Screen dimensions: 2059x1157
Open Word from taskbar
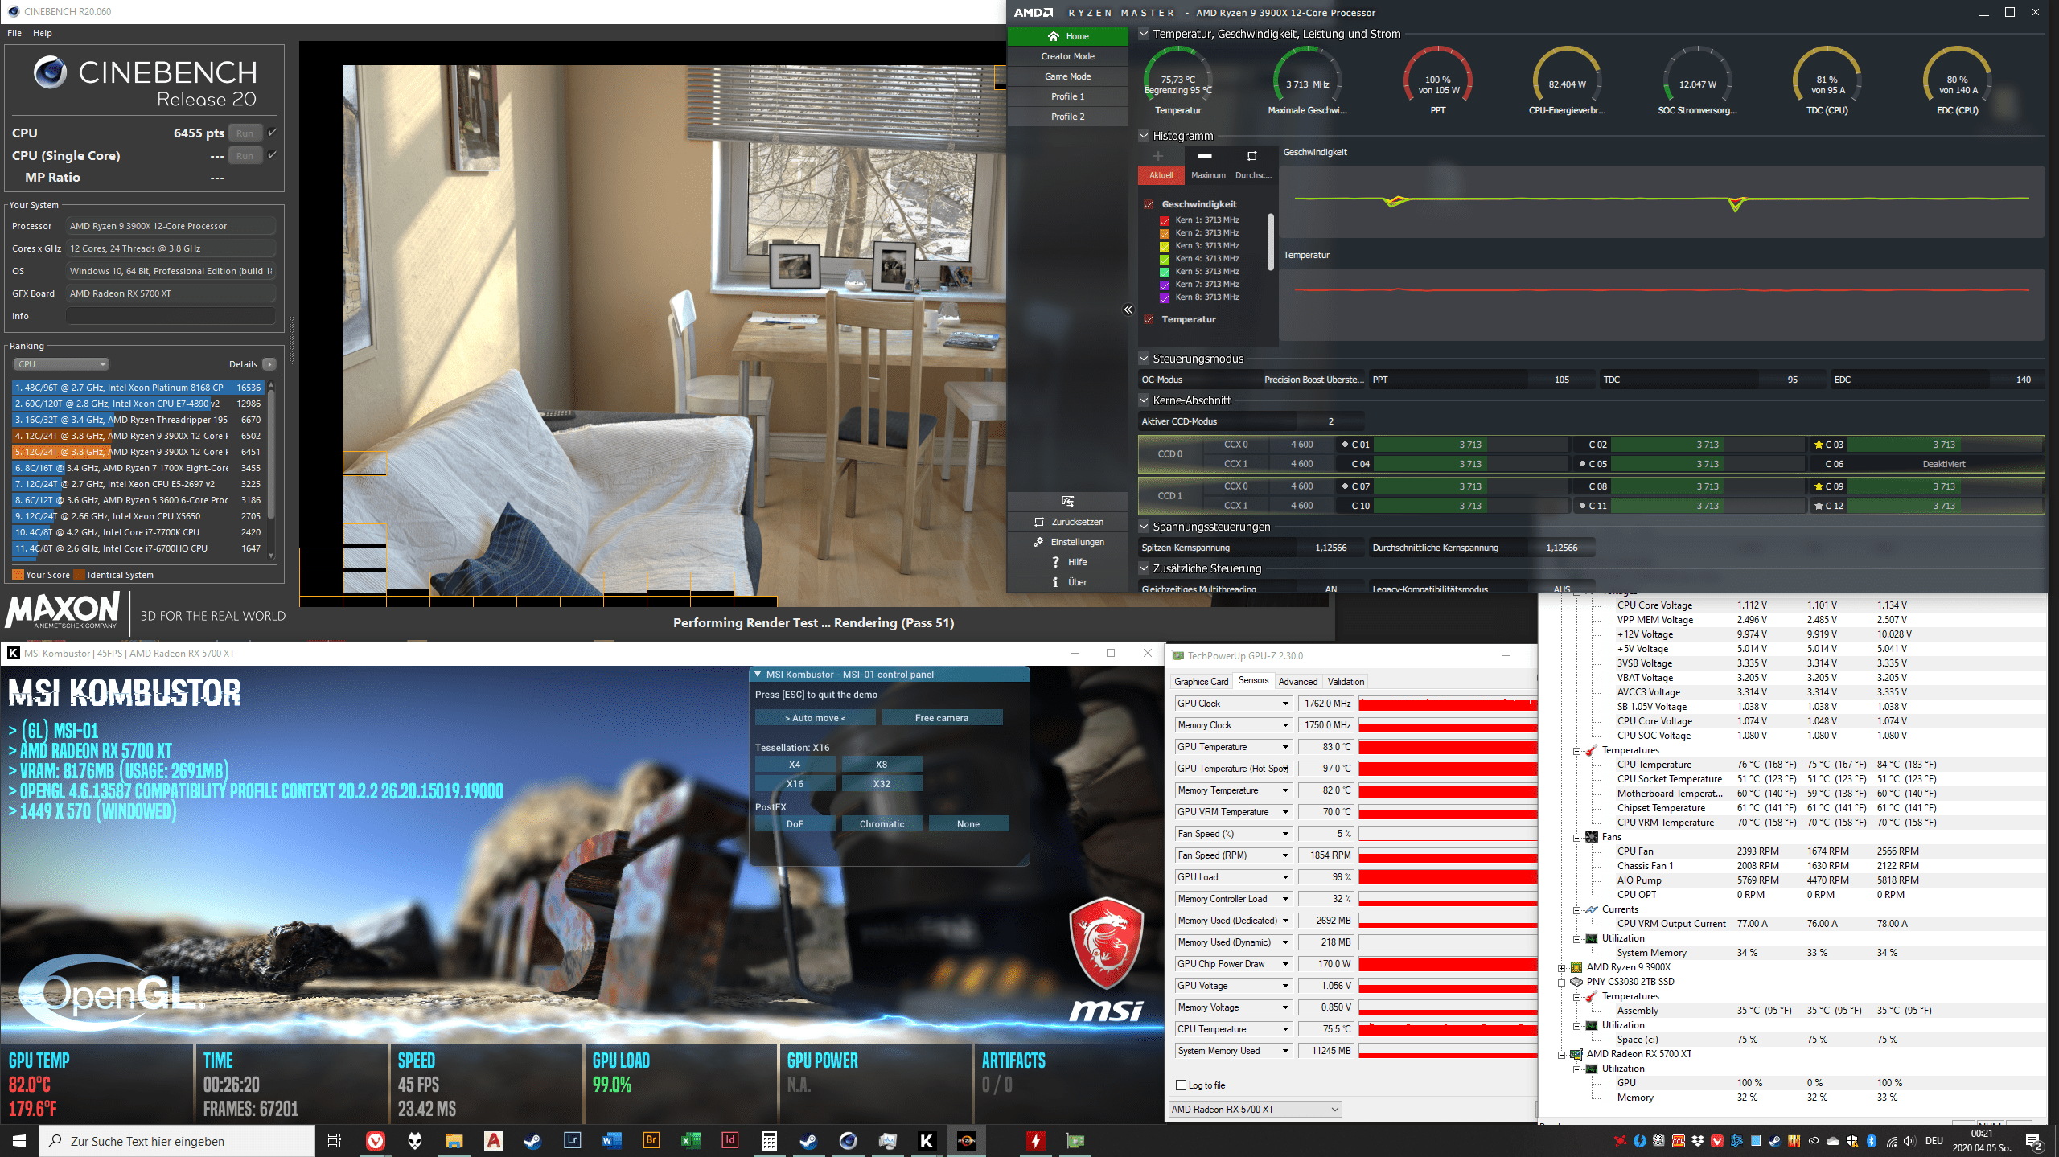click(x=611, y=1140)
